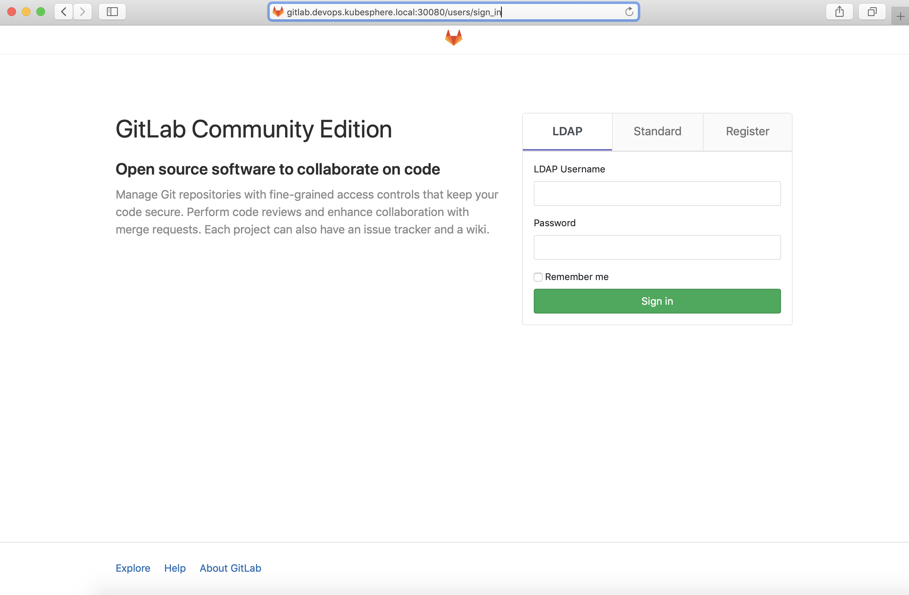This screenshot has height=595, width=909.
Task: Go back with Safari's back arrow
Action: tap(64, 12)
